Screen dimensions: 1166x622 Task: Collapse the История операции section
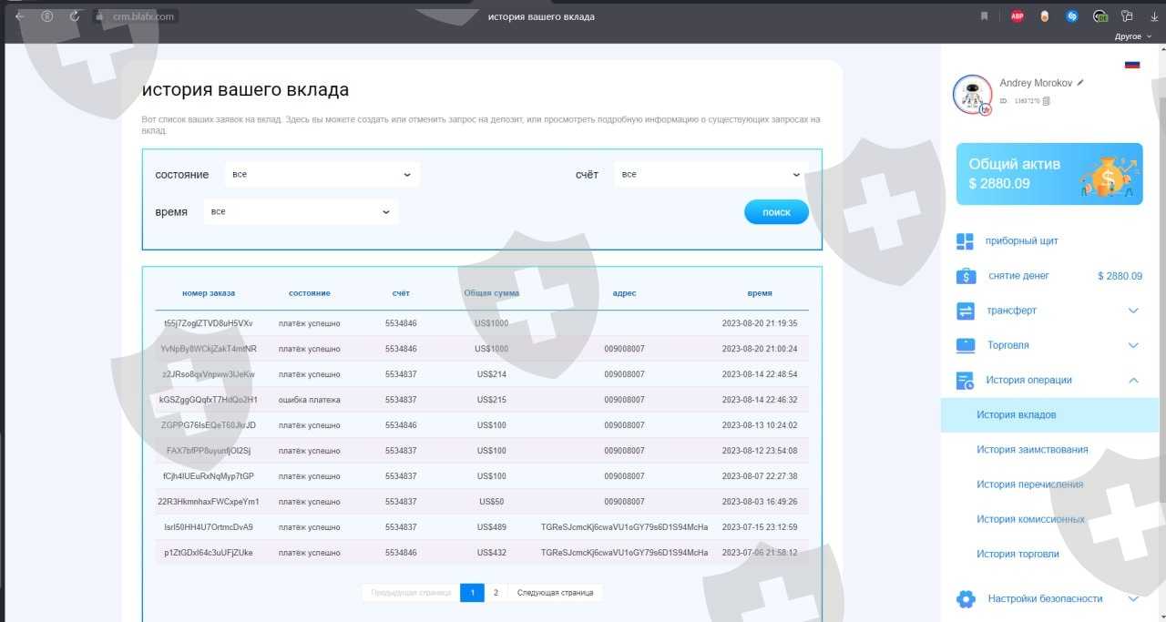[x=1133, y=381]
